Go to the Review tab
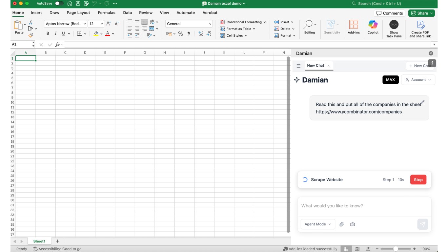The image size is (448, 252). click(146, 13)
